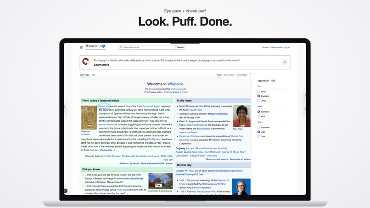370x208 pixels.
Task: Open the Ordinances of 1311 link
Action: (x=213, y=184)
